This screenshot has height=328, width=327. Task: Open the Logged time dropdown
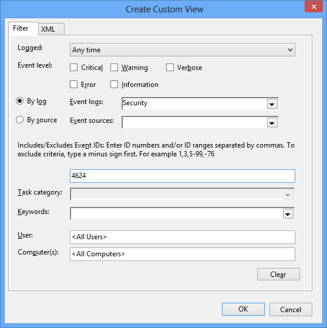pos(183,50)
